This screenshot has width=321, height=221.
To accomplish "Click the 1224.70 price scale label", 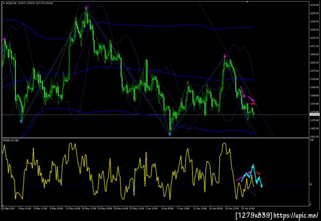I will 315,21.
